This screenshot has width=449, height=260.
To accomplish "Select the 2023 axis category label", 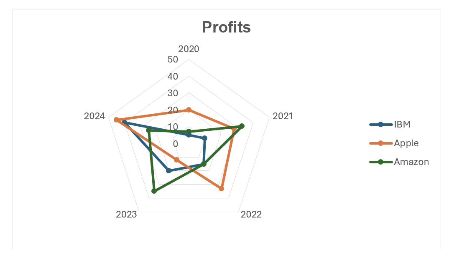I will tap(126, 214).
